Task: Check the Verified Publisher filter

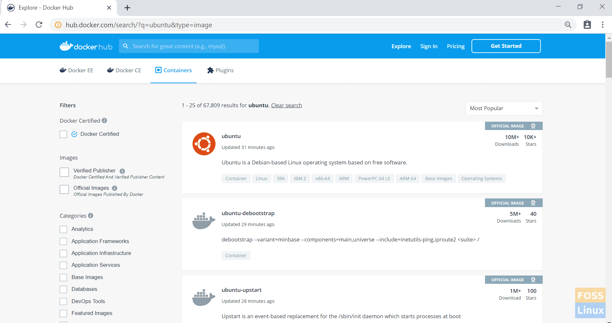Action: pyautogui.click(x=64, y=172)
